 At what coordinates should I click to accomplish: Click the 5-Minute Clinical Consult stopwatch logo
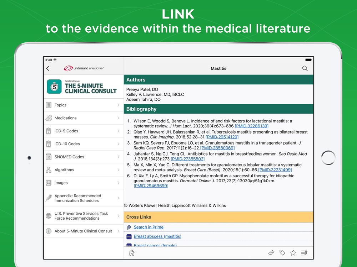54,87
